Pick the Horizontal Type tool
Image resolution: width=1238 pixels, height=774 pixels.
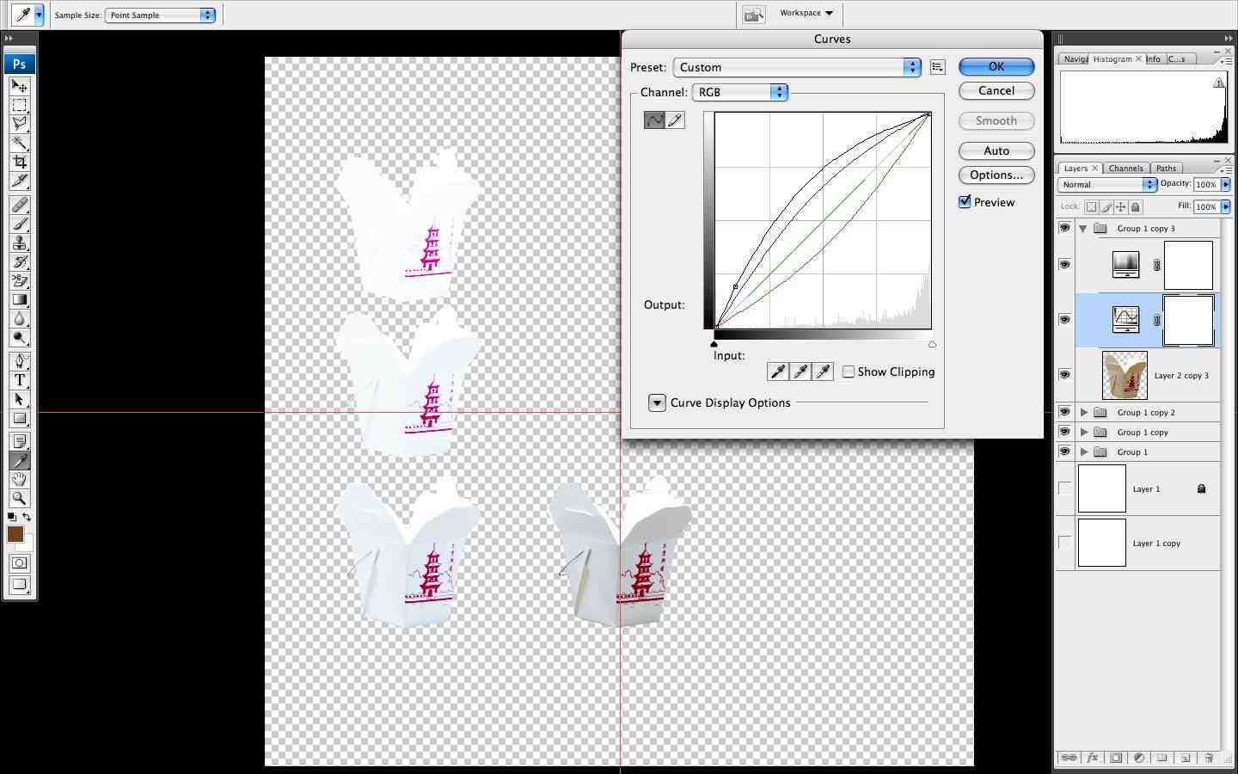[x=19, y=380]
